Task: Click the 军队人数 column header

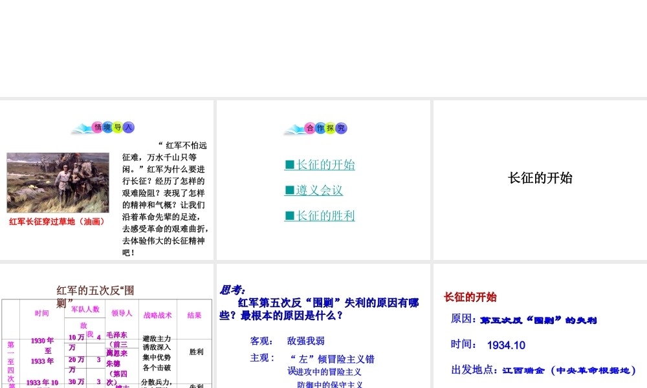Action: point(85,309)
